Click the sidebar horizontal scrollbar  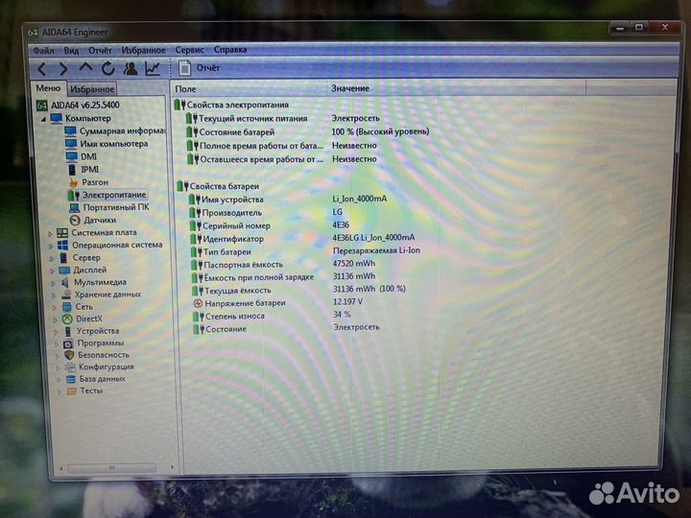pos(112,468)
